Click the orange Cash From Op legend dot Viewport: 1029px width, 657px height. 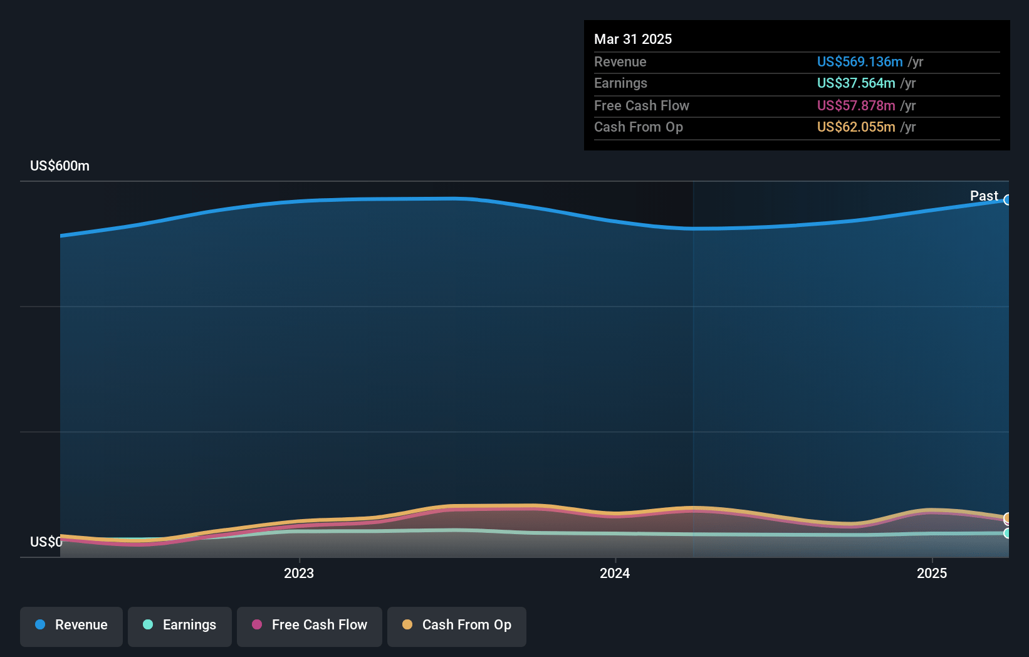click(407, 624)
